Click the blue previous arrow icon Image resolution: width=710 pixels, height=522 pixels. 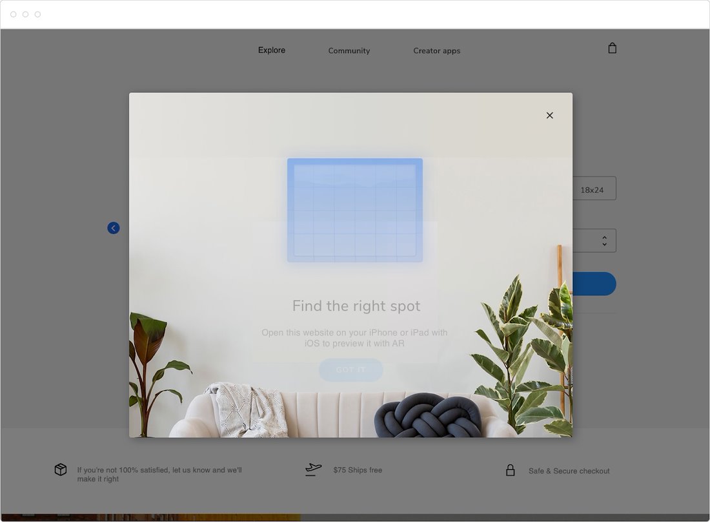[x=114, y=228]
